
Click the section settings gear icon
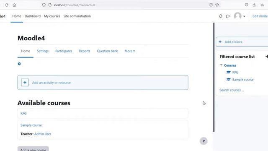click(19, 64)
